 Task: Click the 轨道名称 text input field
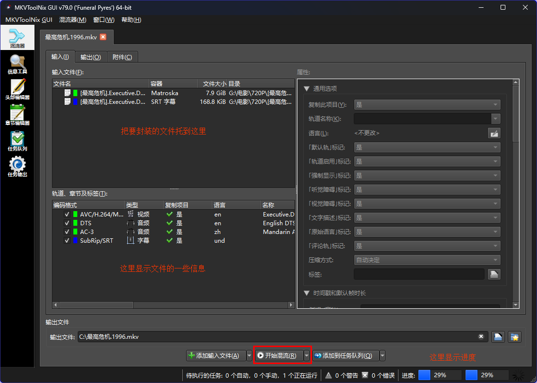(x=423, y=118)
